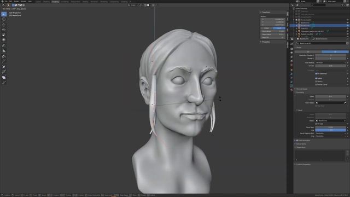Toggle the Fill Caps checkbox
Image resolution: width=350 pixels, height=197 pixels.
tap(316, 124)
